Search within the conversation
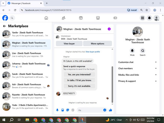 tap(143, 51)
